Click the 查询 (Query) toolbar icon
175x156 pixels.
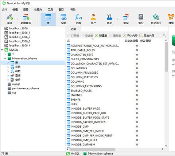click(126, 19)
